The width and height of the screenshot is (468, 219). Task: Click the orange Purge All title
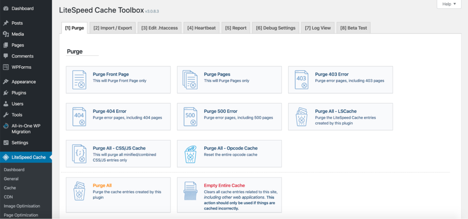(x=102, y=185)
